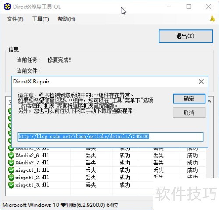Click first 丢失 cell in XAudio2_6.dll row
This screenshot has width=219, height=210.
pyautogui.click(x=91, y=155)
